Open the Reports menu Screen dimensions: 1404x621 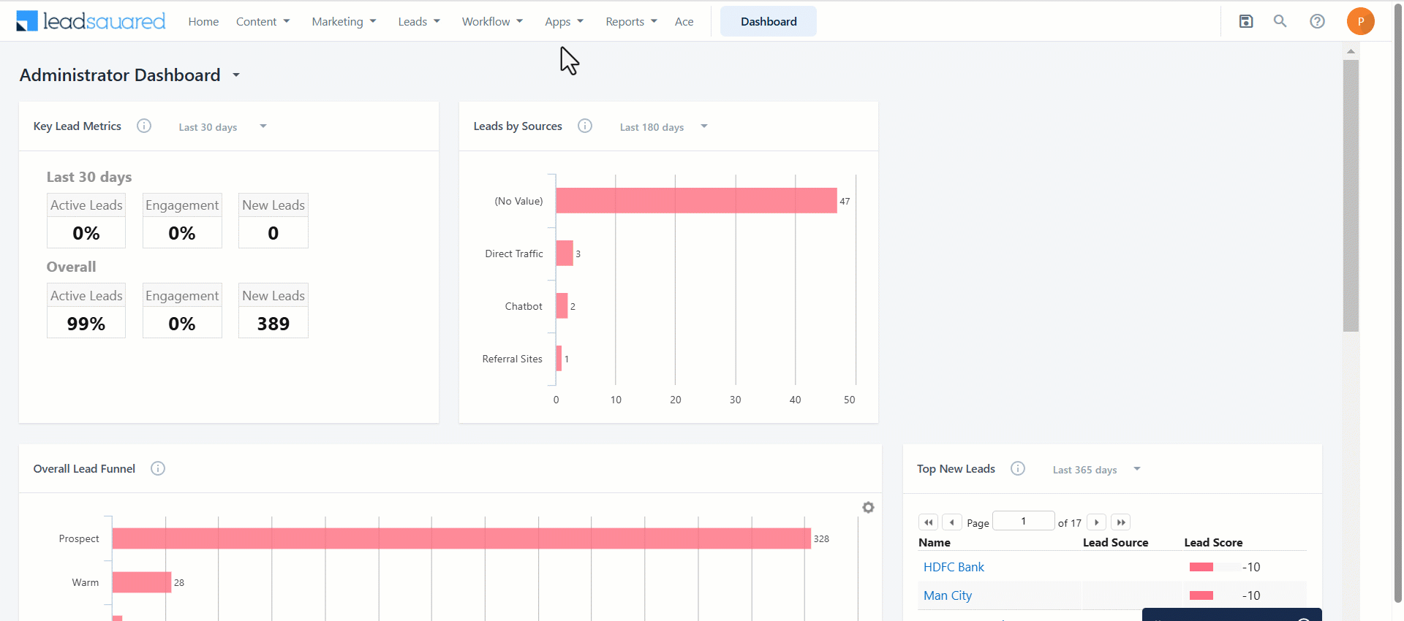(631, 21)
